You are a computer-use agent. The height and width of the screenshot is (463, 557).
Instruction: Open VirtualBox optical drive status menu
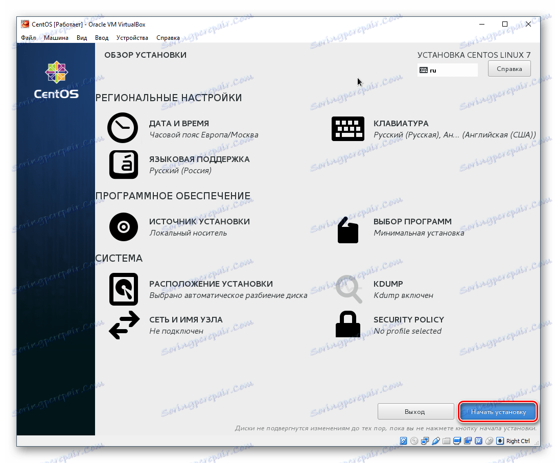(414, 441)
